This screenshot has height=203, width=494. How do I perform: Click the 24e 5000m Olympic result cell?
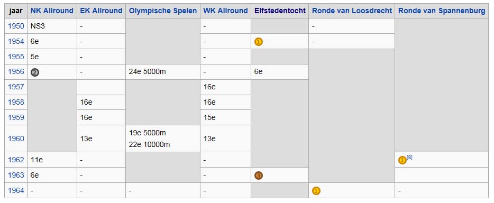pos(163,72)
